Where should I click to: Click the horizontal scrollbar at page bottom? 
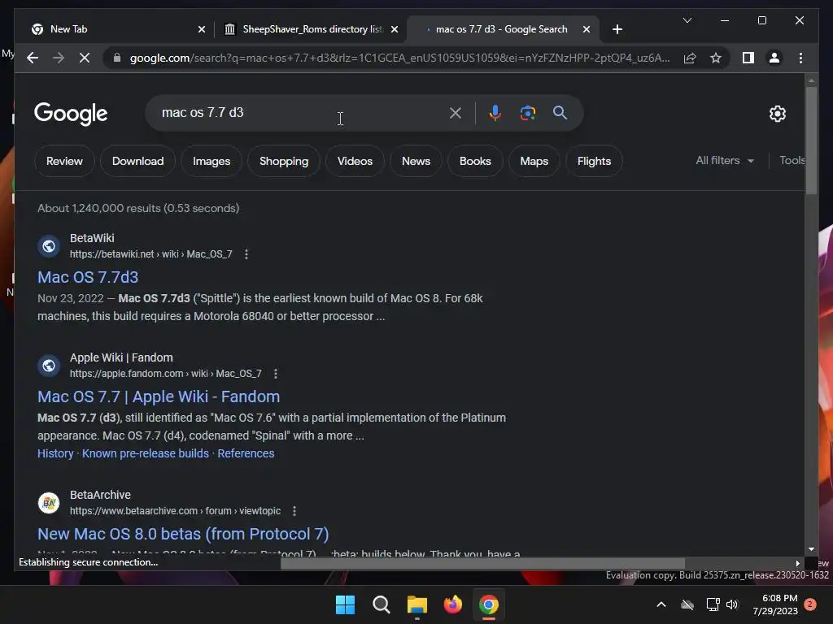482,563
